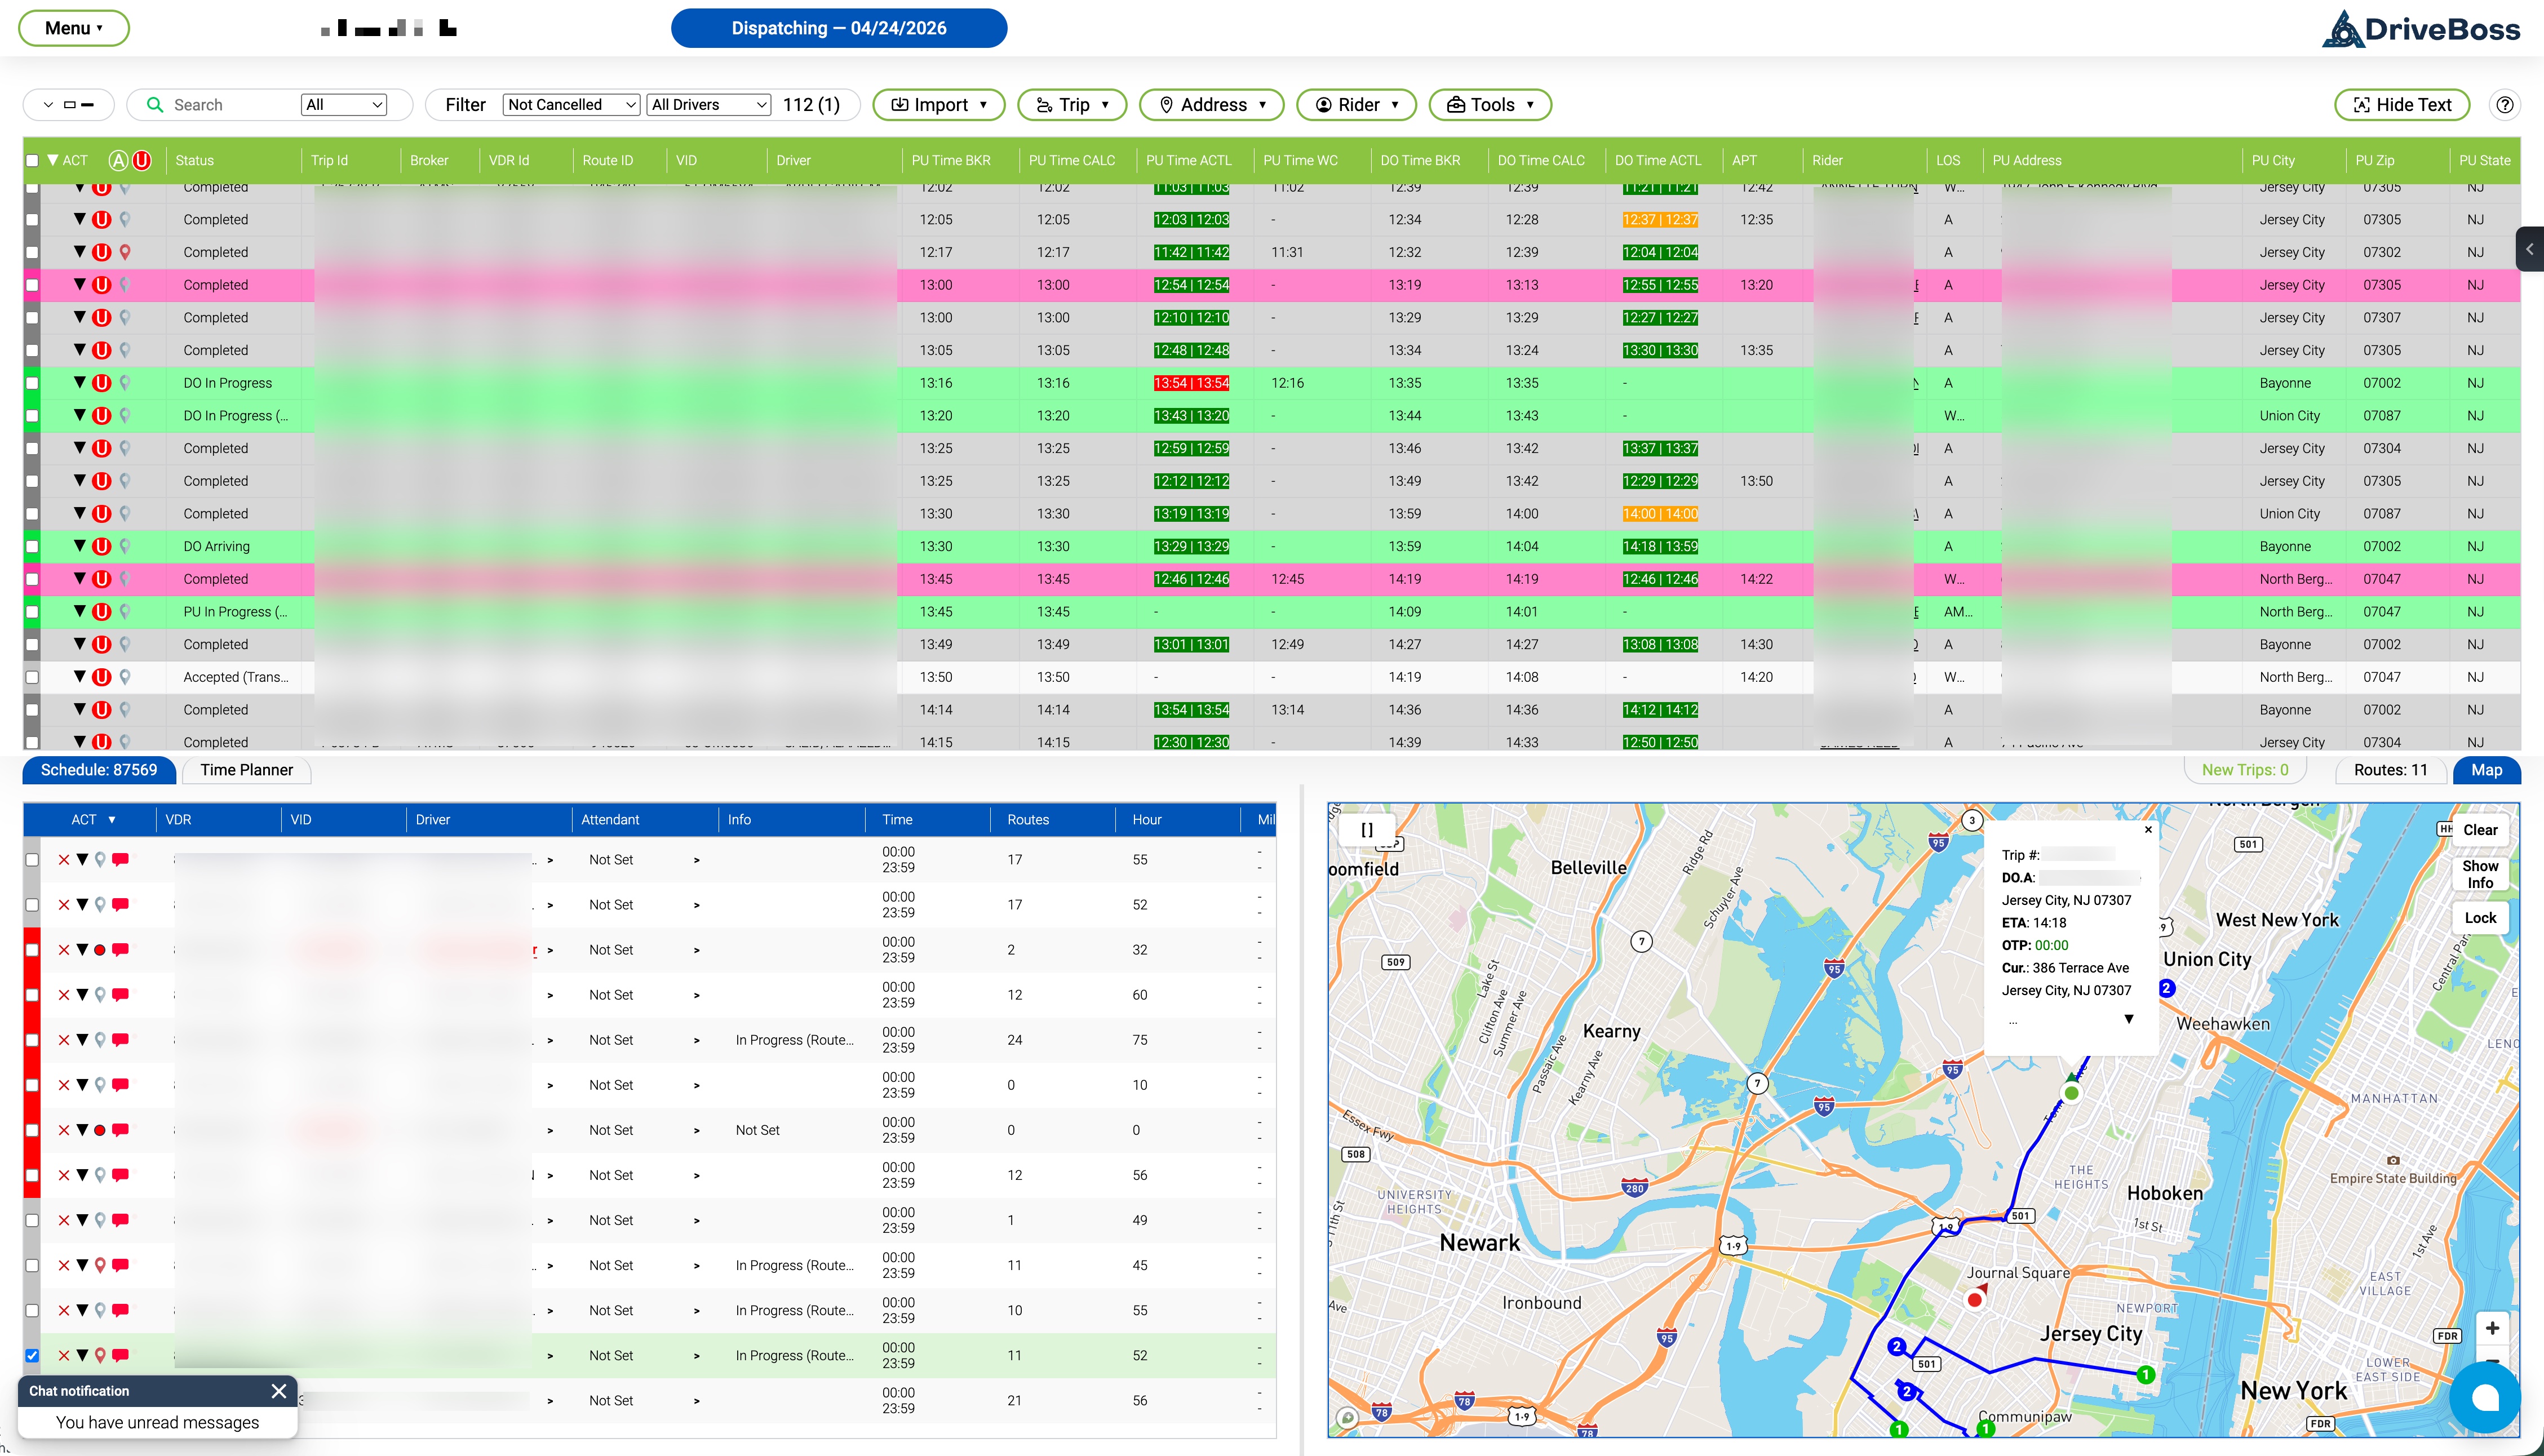Image resolution: width=2544 pixels, height=1456 pixels.
Task: Click the red U header icon
Action: [142, 160]
